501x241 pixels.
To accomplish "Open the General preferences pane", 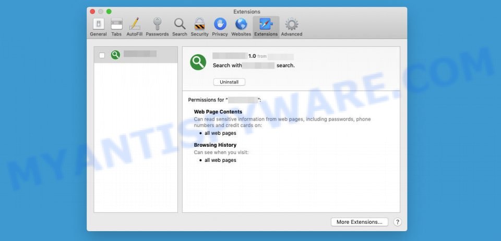I will 98,27.
